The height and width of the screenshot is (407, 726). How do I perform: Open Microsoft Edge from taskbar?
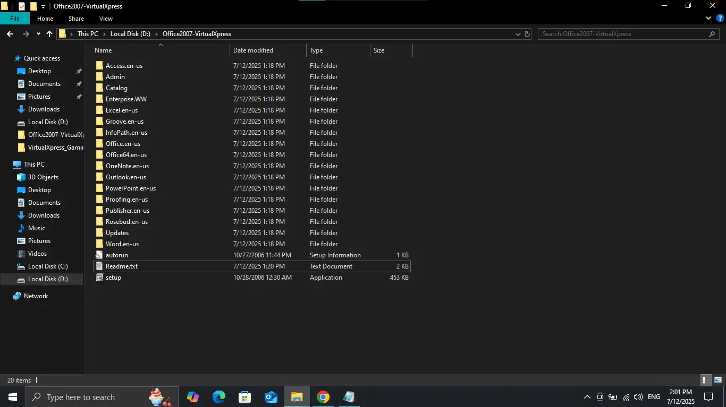(x=219, y=397)
